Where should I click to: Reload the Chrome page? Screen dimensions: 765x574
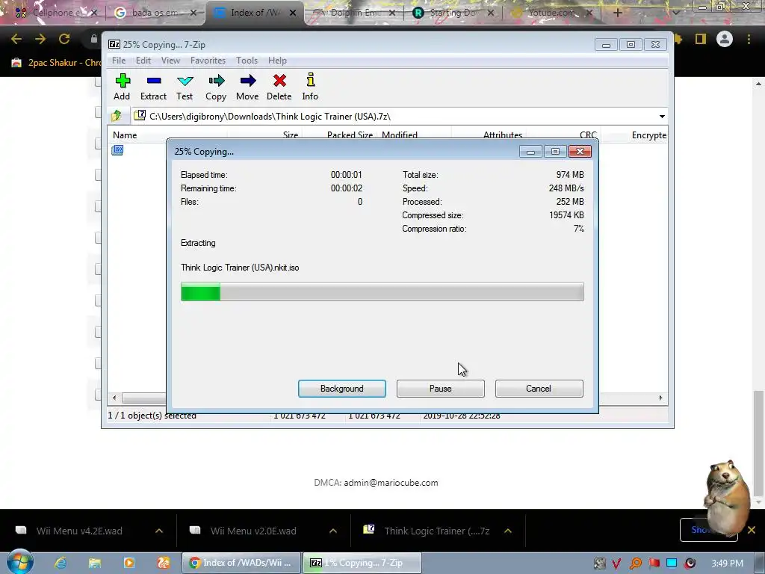64,39
